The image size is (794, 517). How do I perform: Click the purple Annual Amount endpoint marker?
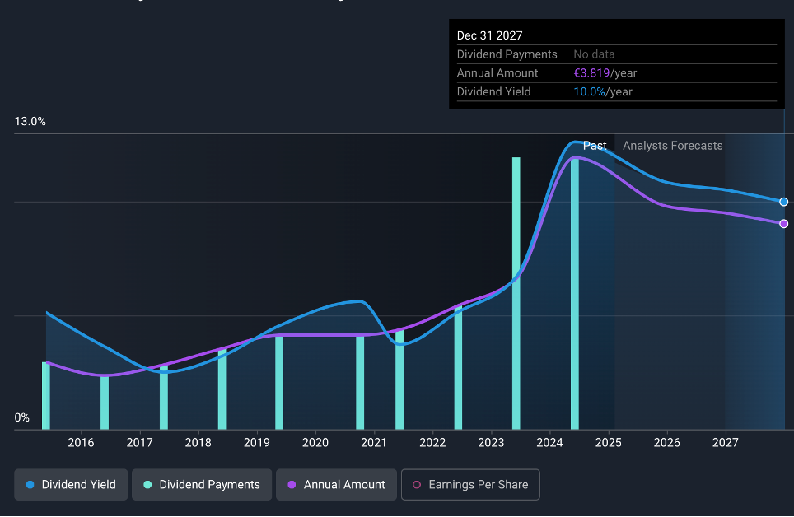tap(783, 223)
